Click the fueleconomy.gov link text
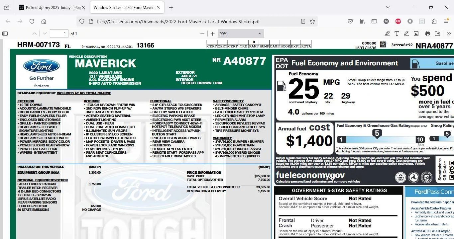This screenshot has height=239, width=454. pos(310,175)
